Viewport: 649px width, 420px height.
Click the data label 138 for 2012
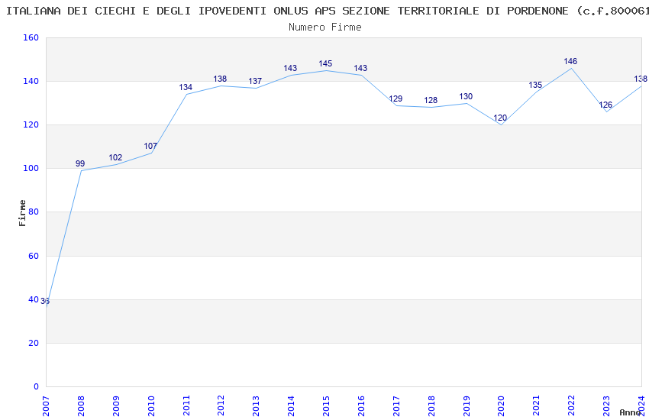pos(220,79)
